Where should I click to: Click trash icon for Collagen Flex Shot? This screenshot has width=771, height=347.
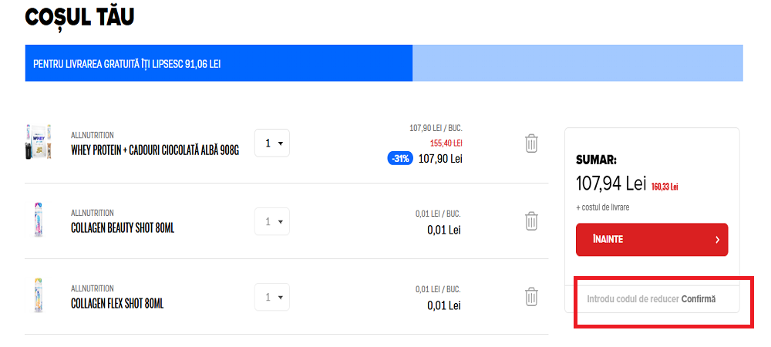(x=531, y=297)
